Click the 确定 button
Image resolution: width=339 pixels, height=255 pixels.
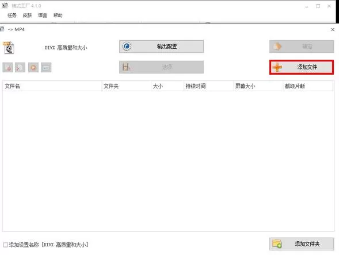(x=302, y=47)
